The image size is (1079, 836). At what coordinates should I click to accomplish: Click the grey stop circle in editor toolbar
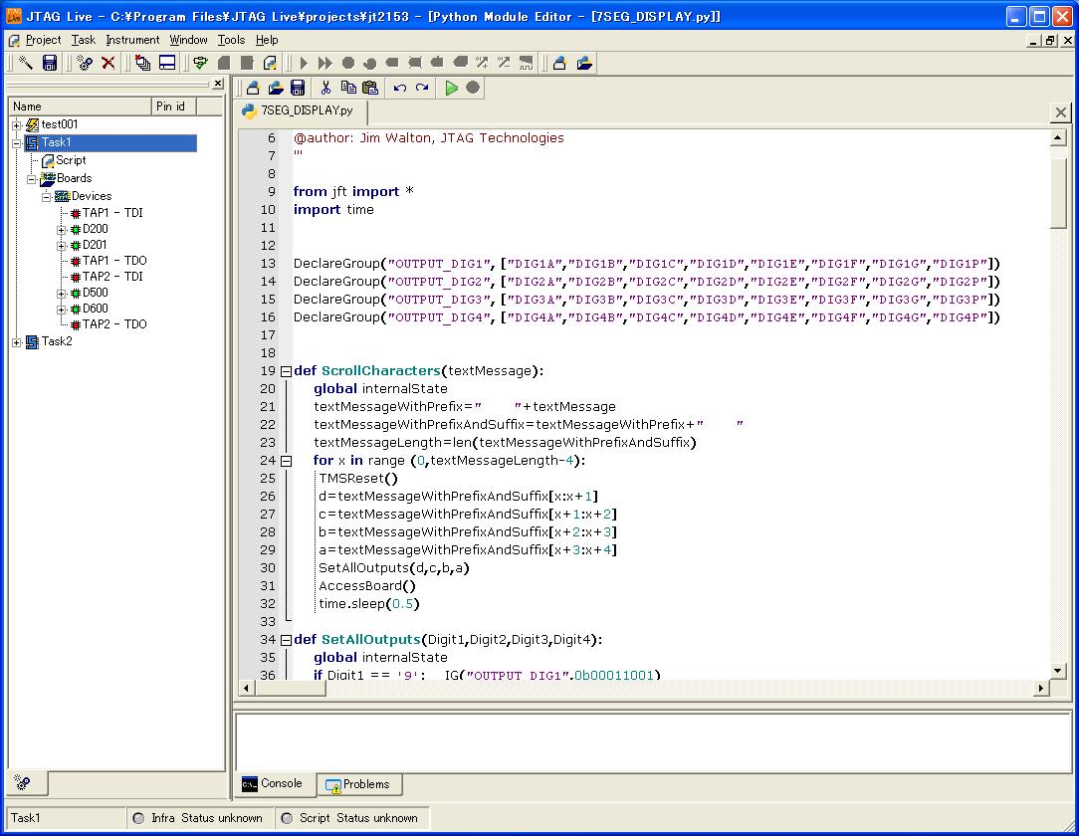[473, 88]
